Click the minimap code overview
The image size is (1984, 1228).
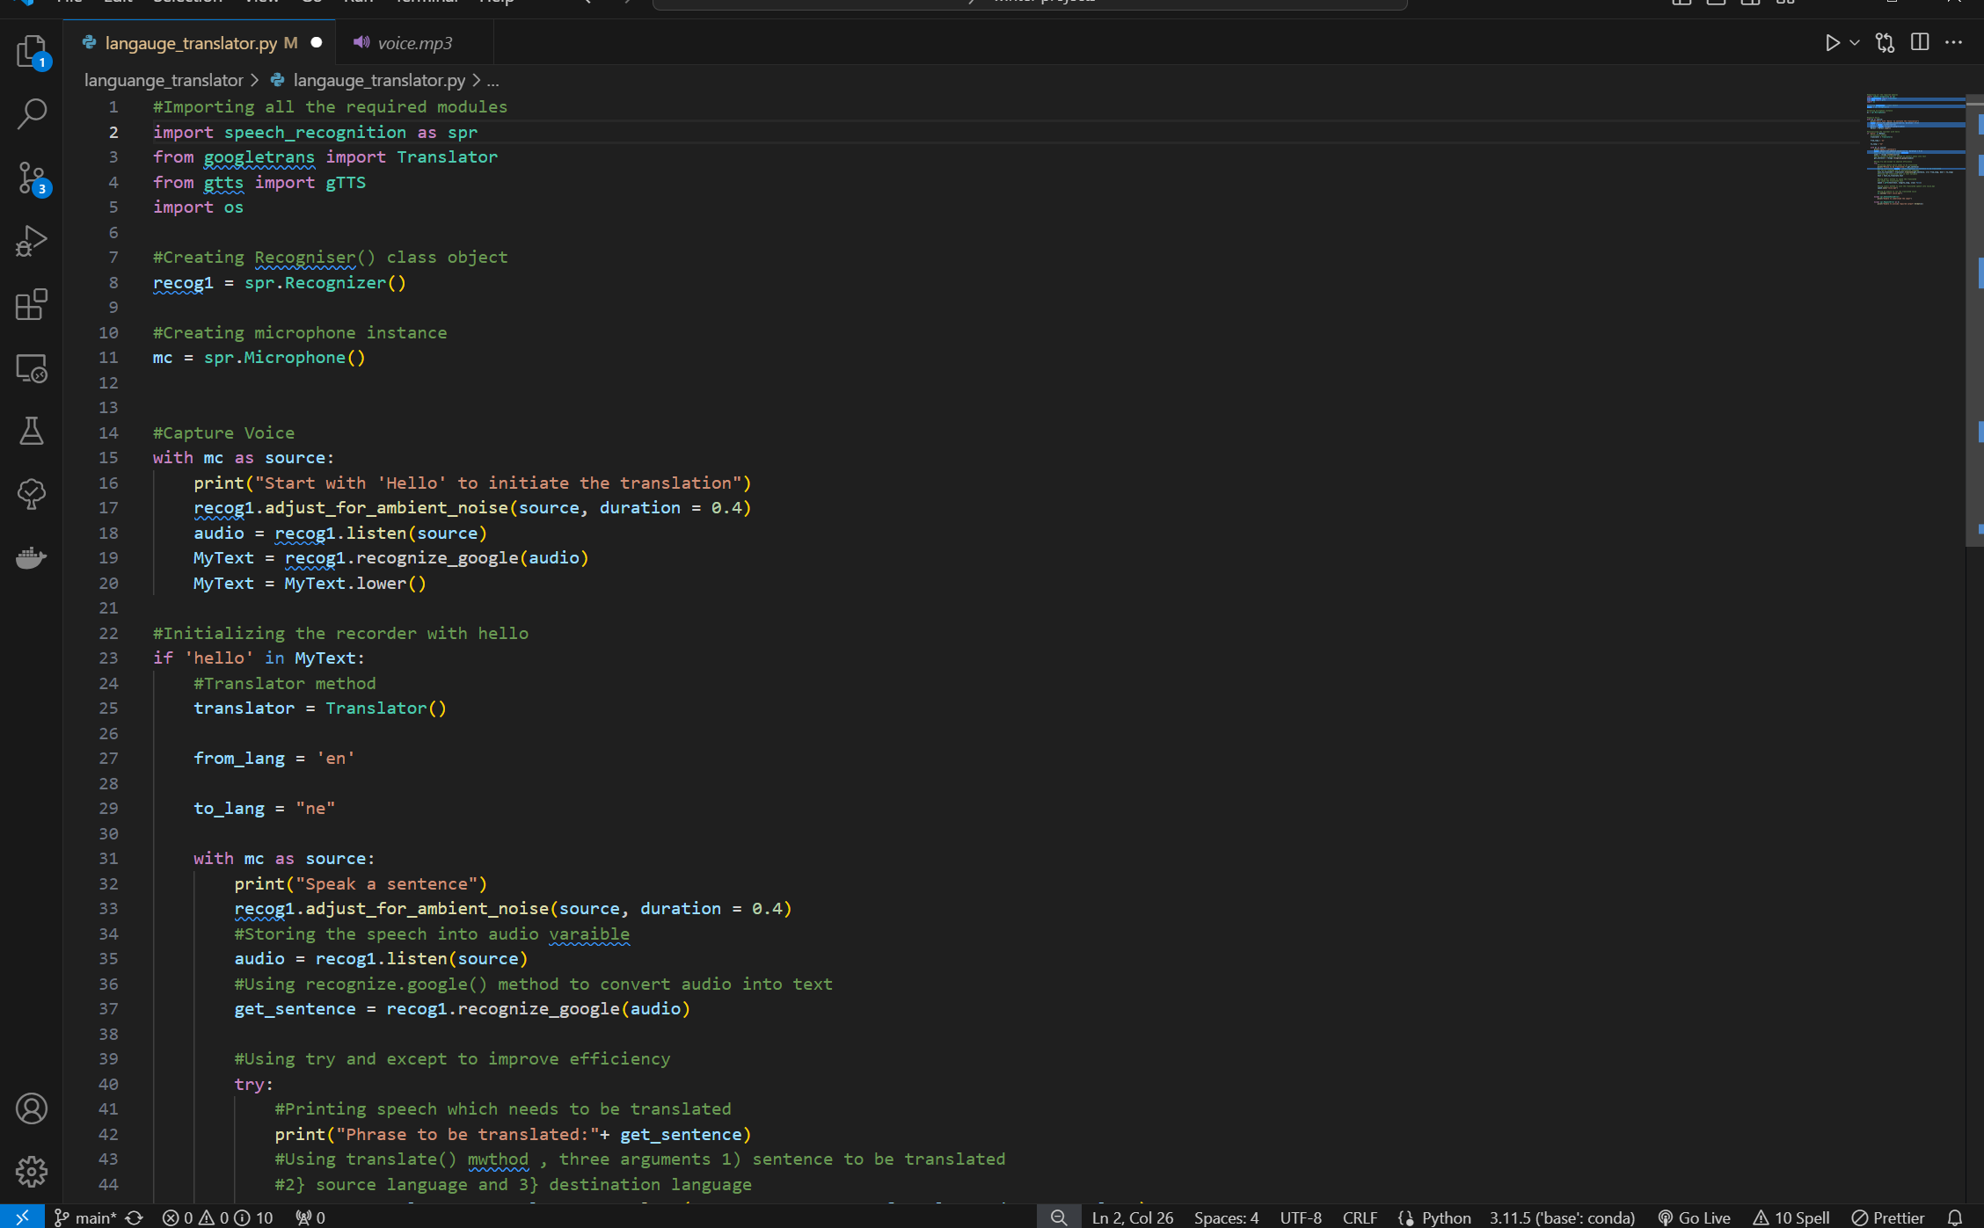1914,149
